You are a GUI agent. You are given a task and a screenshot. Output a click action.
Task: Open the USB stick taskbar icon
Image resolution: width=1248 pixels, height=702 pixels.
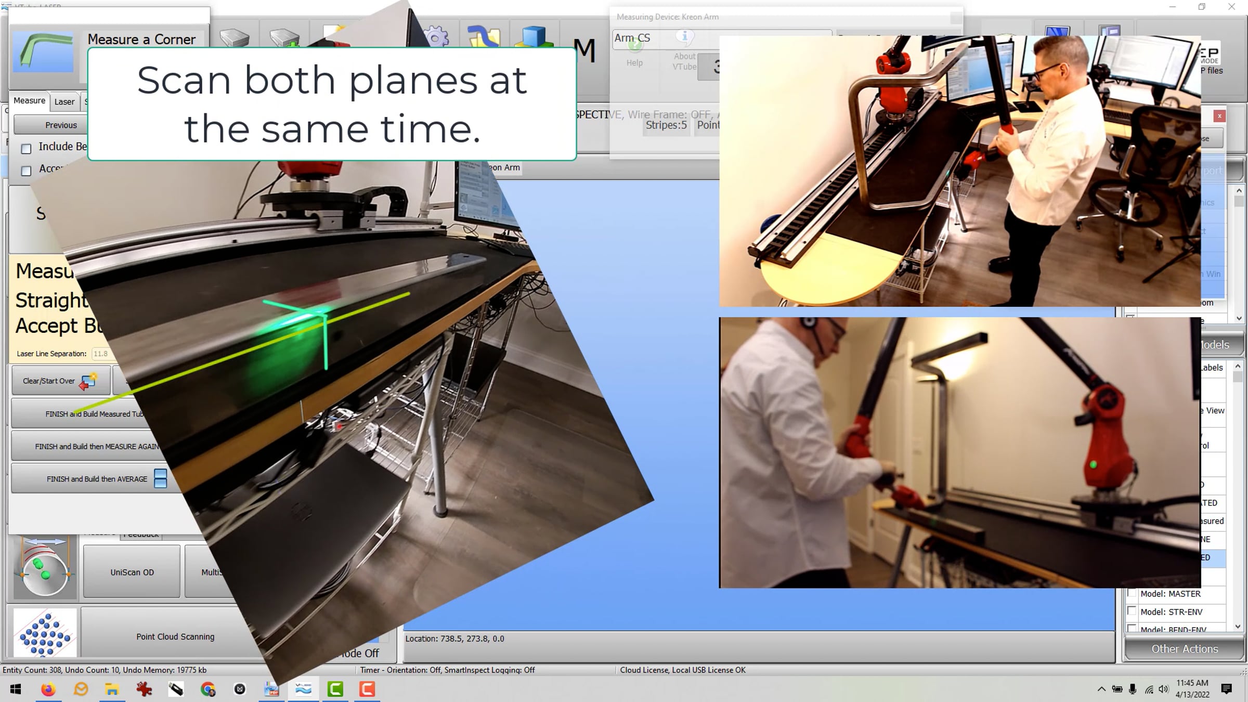click(176, 690)
